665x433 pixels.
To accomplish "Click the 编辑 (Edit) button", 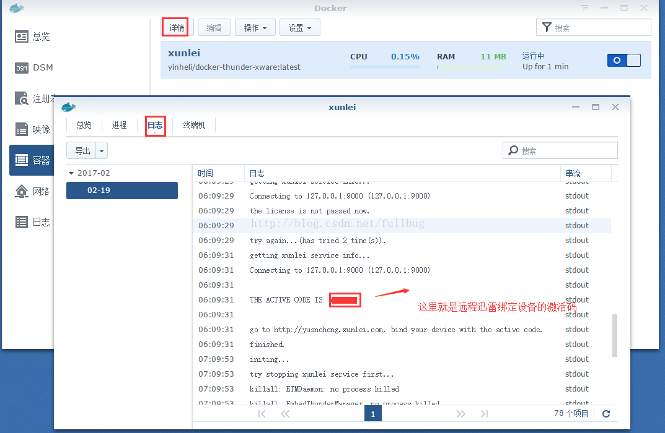I will click(x=214, y=27).
